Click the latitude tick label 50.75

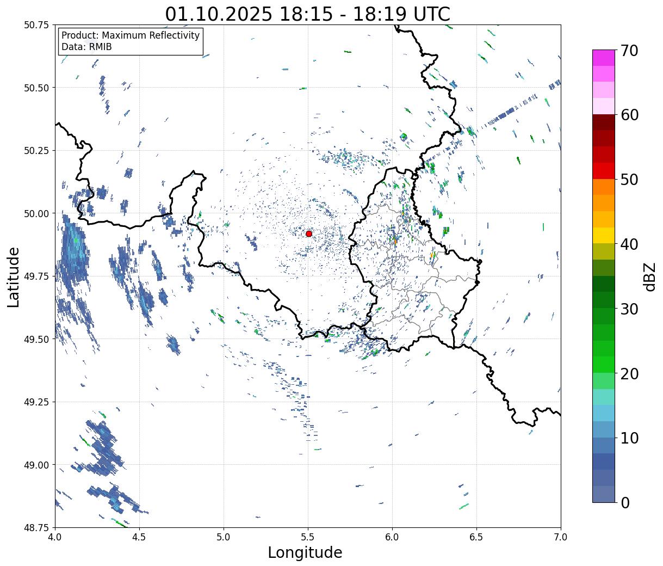36,25
